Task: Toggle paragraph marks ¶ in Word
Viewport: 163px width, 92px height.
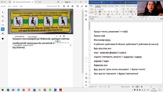Action: pos(135,14)
